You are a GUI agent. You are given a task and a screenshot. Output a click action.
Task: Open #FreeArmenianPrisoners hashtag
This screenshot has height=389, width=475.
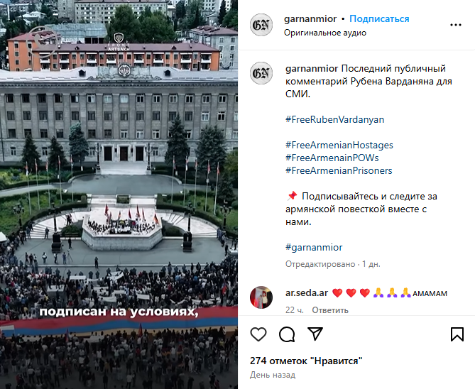(x=339, y=170)
